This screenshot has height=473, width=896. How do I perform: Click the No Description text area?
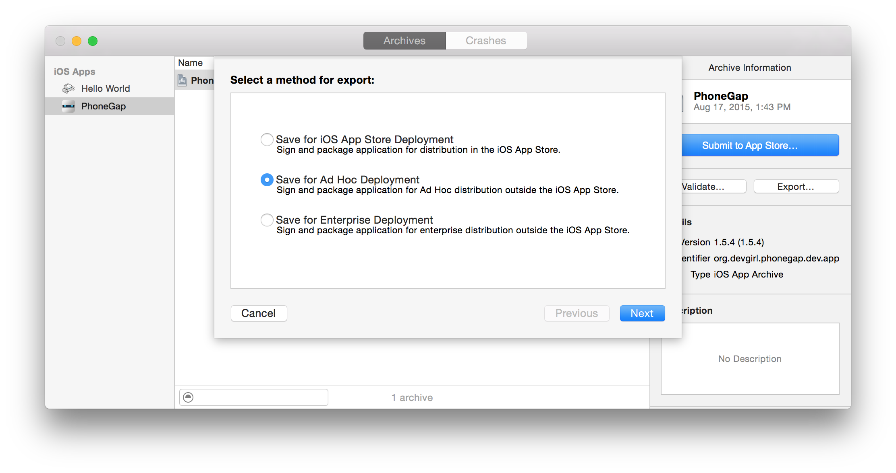click(x=750, y=359)
